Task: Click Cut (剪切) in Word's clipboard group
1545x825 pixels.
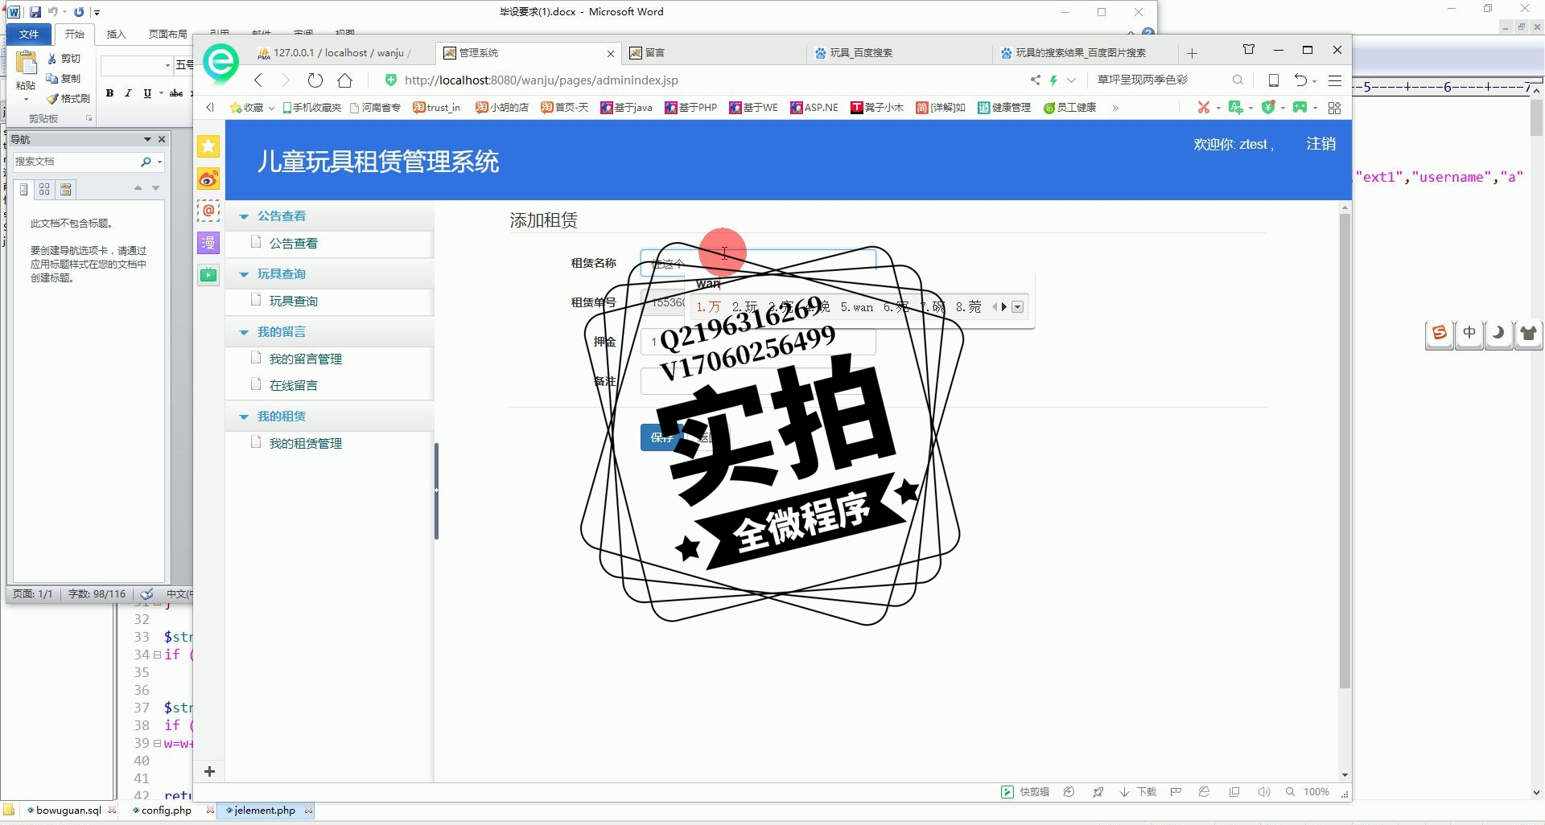Action: coord(64,59)
